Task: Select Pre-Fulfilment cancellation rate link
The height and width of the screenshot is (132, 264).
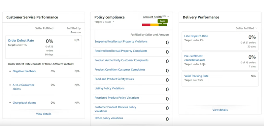Action: pyautogui.click(x=195, y=58)
